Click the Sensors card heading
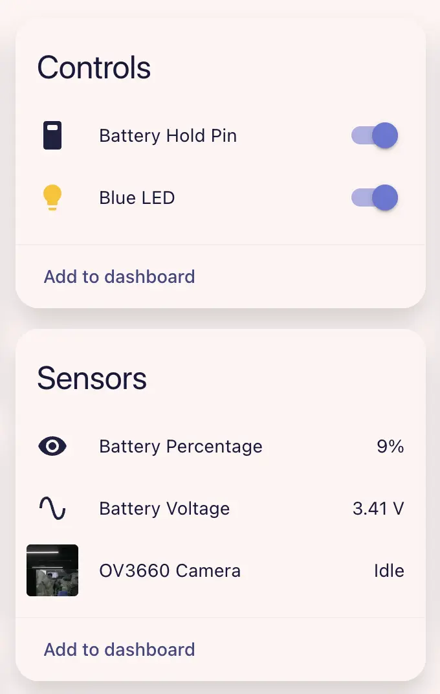Screen dimensions: 440x694 pos(92,378)
